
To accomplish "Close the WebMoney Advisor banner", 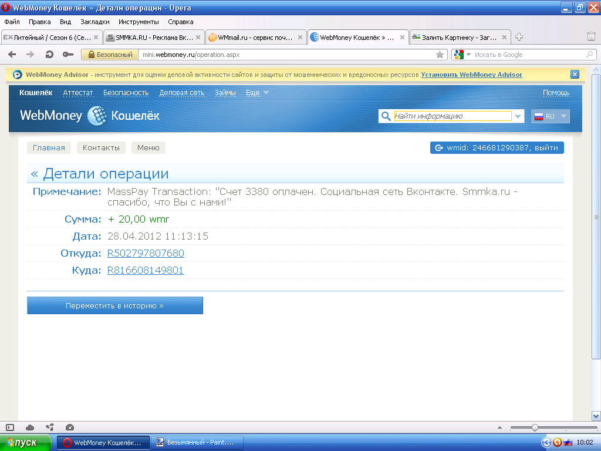I will (575, 75).
